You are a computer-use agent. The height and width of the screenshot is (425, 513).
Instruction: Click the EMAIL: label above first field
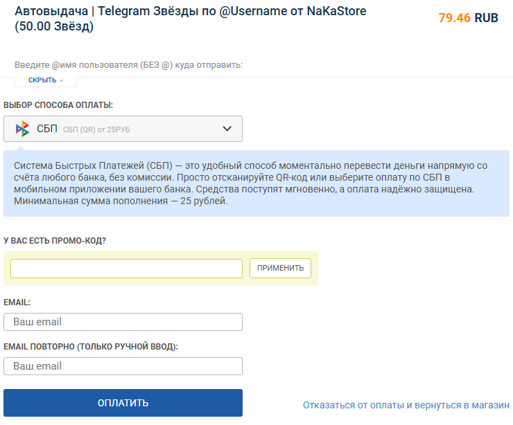click(17, 302)
